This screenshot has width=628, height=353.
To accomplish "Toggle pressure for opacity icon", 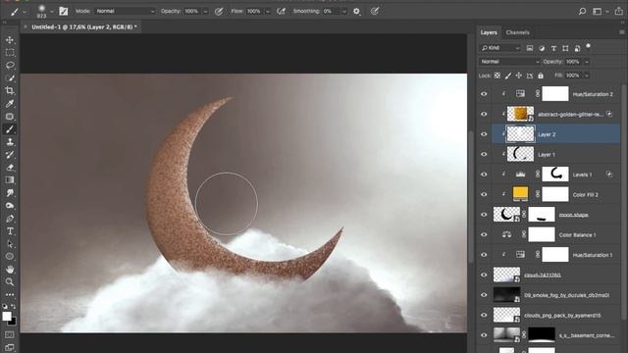I will 219,11.
